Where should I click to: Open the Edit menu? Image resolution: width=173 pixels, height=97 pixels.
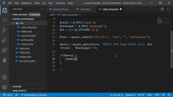coord(17,3)
